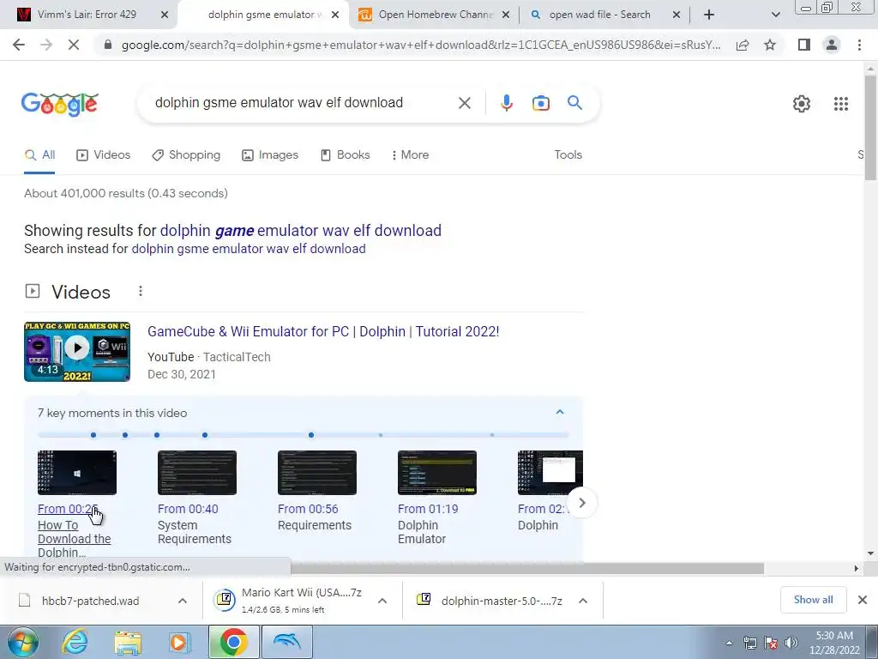
Task: Close the open wad file Search tab
Action: pyautogui.click(x=677, y=15)
